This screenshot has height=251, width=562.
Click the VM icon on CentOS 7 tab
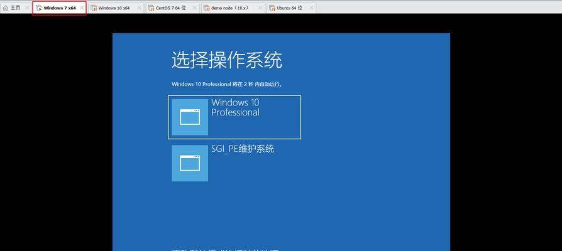click(152, 8)
